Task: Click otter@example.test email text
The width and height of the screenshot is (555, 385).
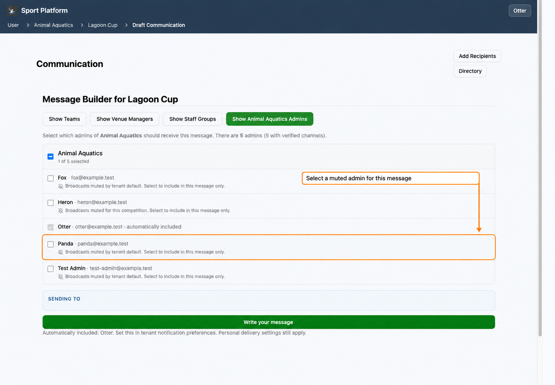Action: tap(99, 227)
